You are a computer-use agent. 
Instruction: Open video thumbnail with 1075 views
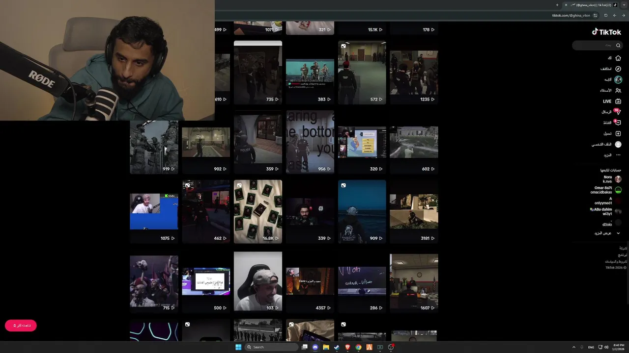tap(154, 211)
